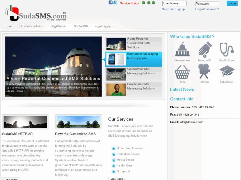
Task: Select the Government building icon
Action: point(182,49)
